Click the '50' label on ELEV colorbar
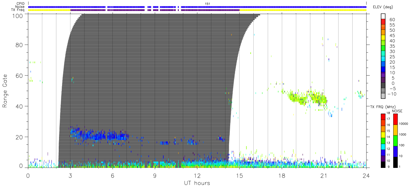The image size is (412, 190). point(392,30)
